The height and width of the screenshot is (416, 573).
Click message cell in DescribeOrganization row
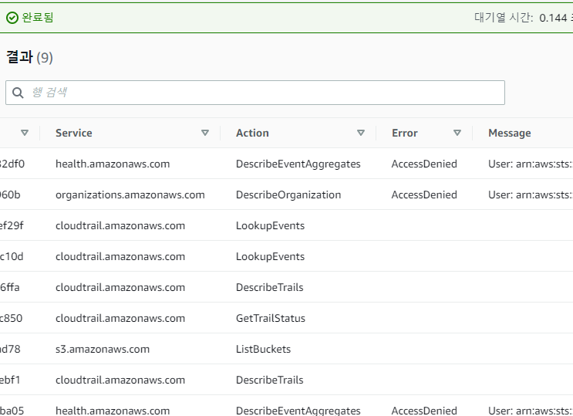pyautogui.click(x=531, y=194)
